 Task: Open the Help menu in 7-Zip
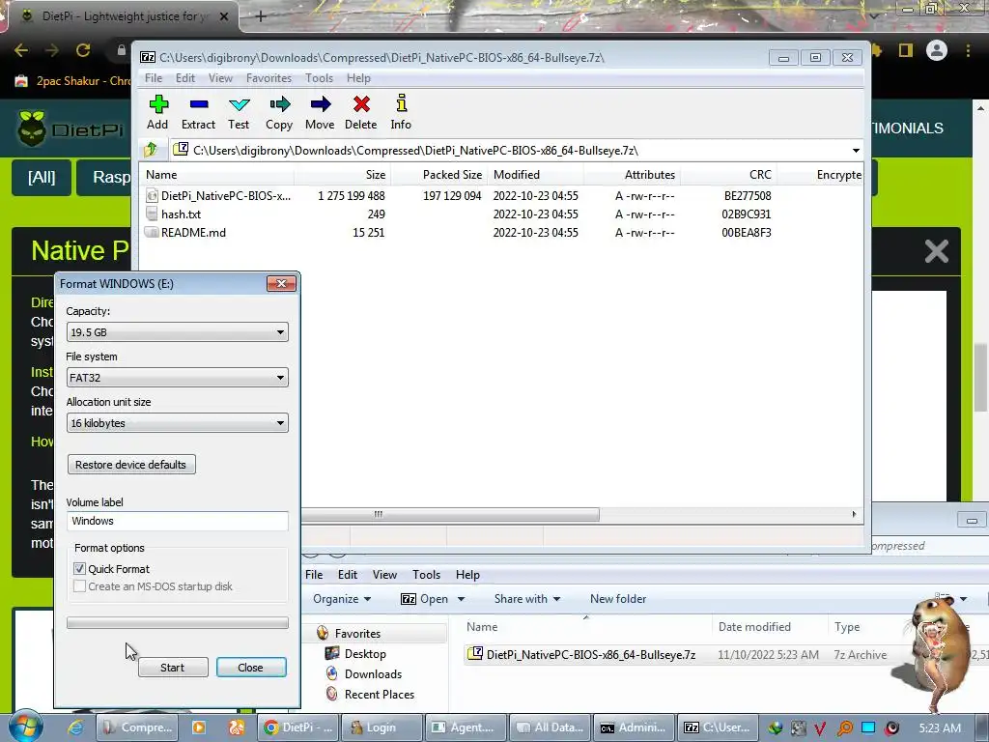click(x=358, y=78)
